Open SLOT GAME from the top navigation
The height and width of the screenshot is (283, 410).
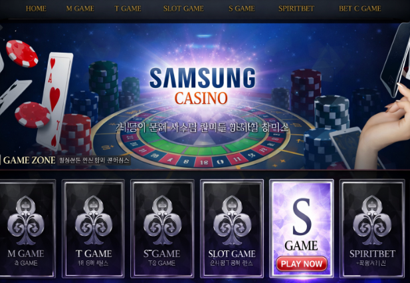pos(183,9)
